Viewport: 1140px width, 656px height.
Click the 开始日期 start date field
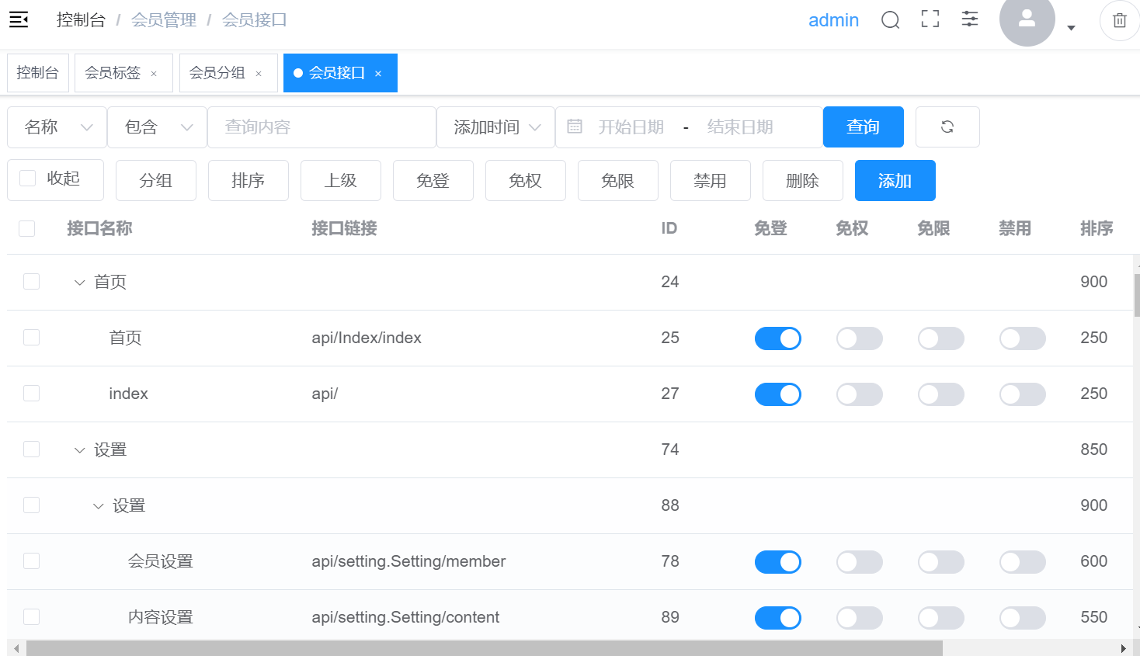tap(631, 127)
